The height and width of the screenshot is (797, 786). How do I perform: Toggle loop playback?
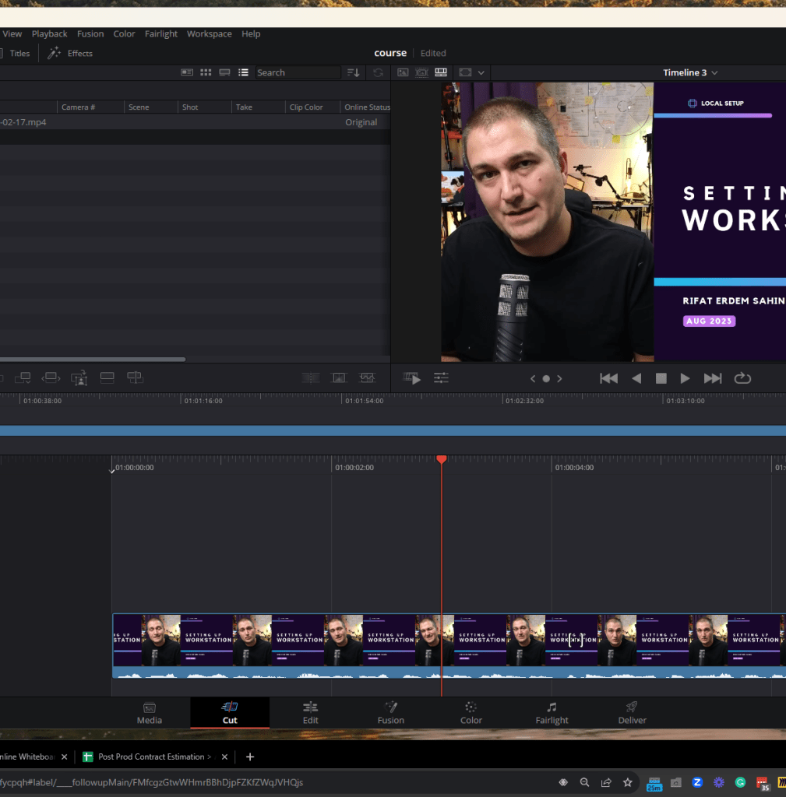pos(742,378)
